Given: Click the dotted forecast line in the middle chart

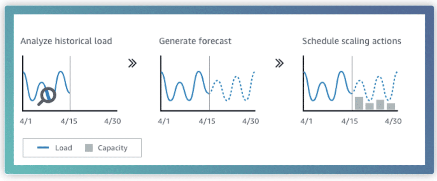Looking at the screenshot, I should [x=232, y=86].
